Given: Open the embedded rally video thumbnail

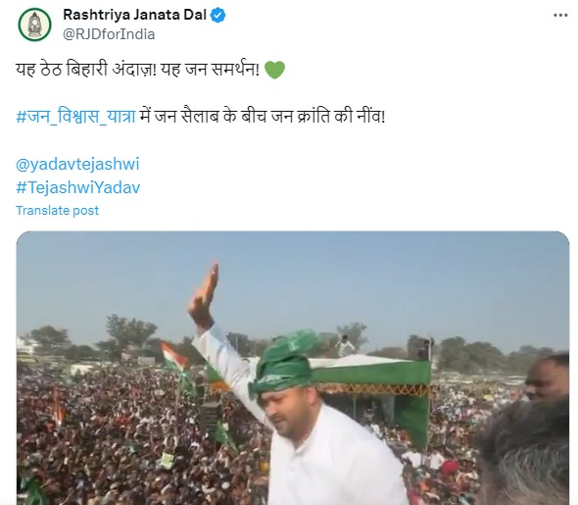Looking at the screenshot, I should pyautogui.click(x=293, y=368).
